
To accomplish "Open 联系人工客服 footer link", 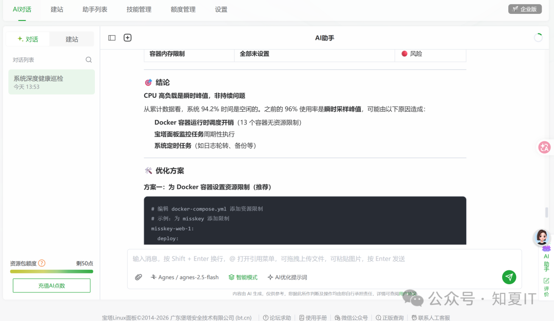I will tap(431, 317).
